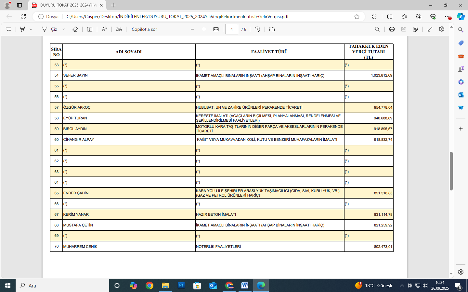The width and height of the screenshot is (468, 292).
Task: Click the Copilot'a sor button
Action: [x=144, y=29]
